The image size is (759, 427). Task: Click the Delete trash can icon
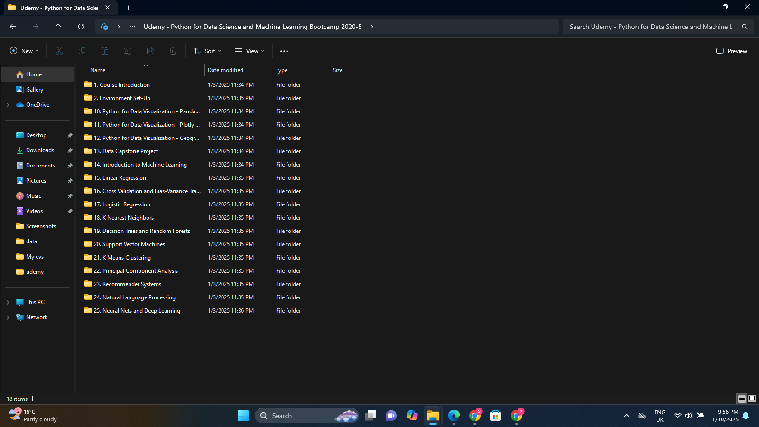(x=173, y=51)
